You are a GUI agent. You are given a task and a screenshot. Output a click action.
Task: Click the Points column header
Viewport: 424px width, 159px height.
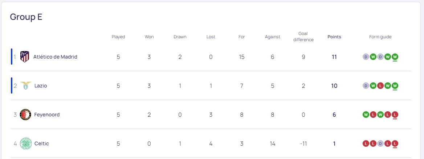[334, 37]
